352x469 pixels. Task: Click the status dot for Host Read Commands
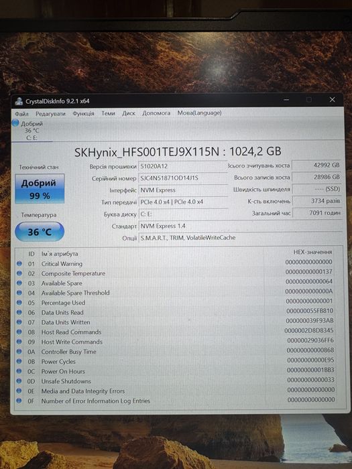pyautogui.click(x=19, y=332)
